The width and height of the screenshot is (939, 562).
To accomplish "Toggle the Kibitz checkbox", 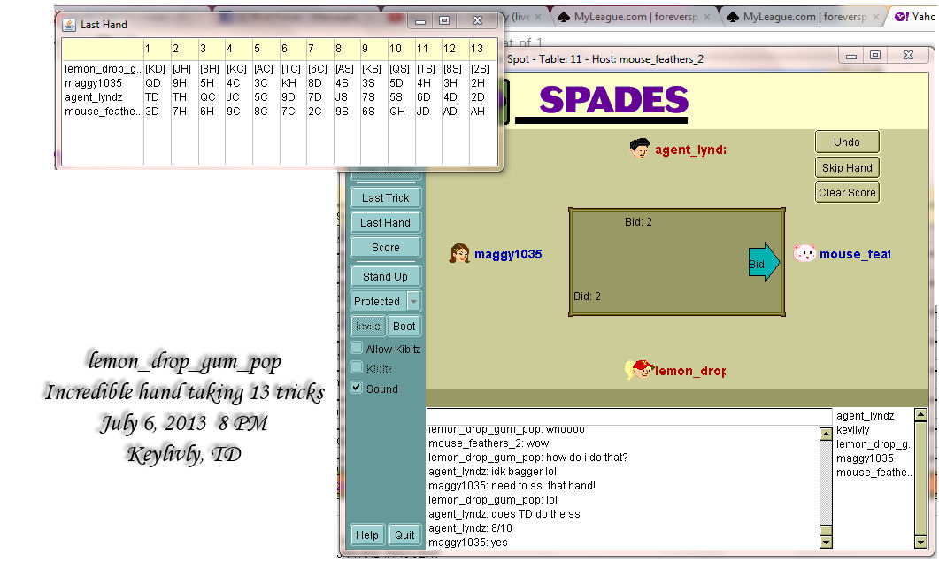I will (357, 368).
